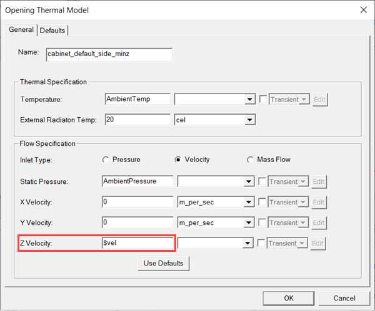This screenshot has width=375, height=311.
Task: Click the Temperature Edit button
Action: [320, 100]
